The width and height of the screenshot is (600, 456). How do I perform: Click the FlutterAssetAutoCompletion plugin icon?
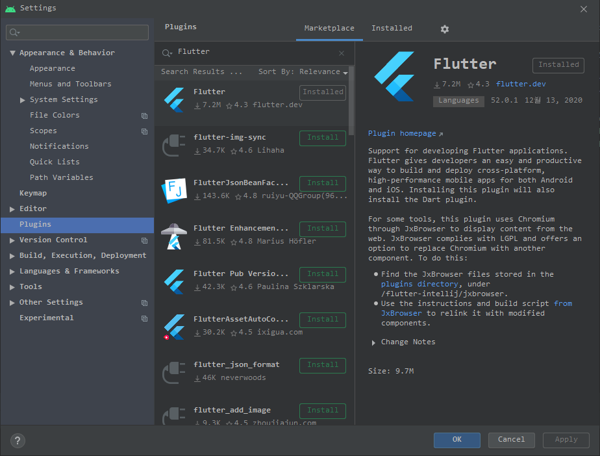(x=174, y=327)
